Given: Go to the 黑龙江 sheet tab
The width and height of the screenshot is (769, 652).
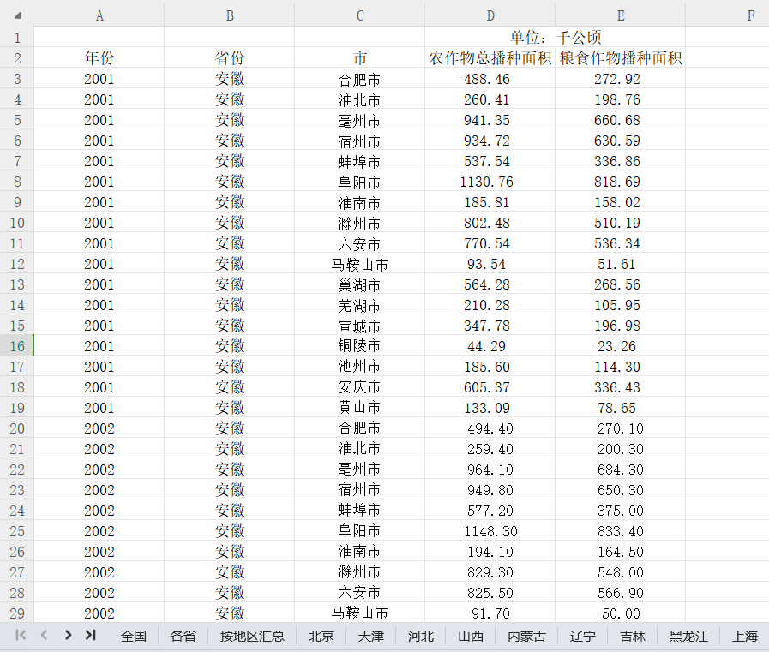Looking at the screenshot, I should coord(688,636).
